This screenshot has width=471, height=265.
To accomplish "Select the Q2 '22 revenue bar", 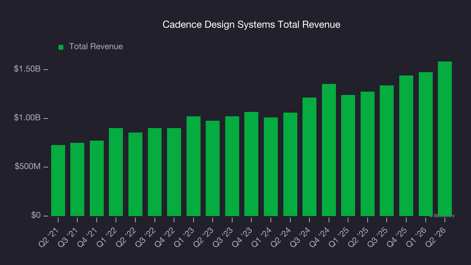I will coord(135,174).
